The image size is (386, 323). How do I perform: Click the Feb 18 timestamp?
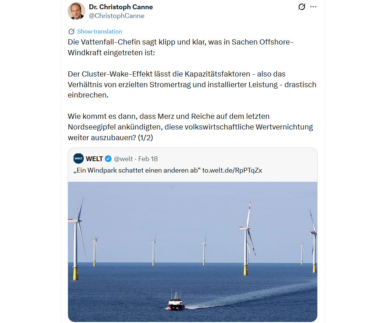(148, 159)
